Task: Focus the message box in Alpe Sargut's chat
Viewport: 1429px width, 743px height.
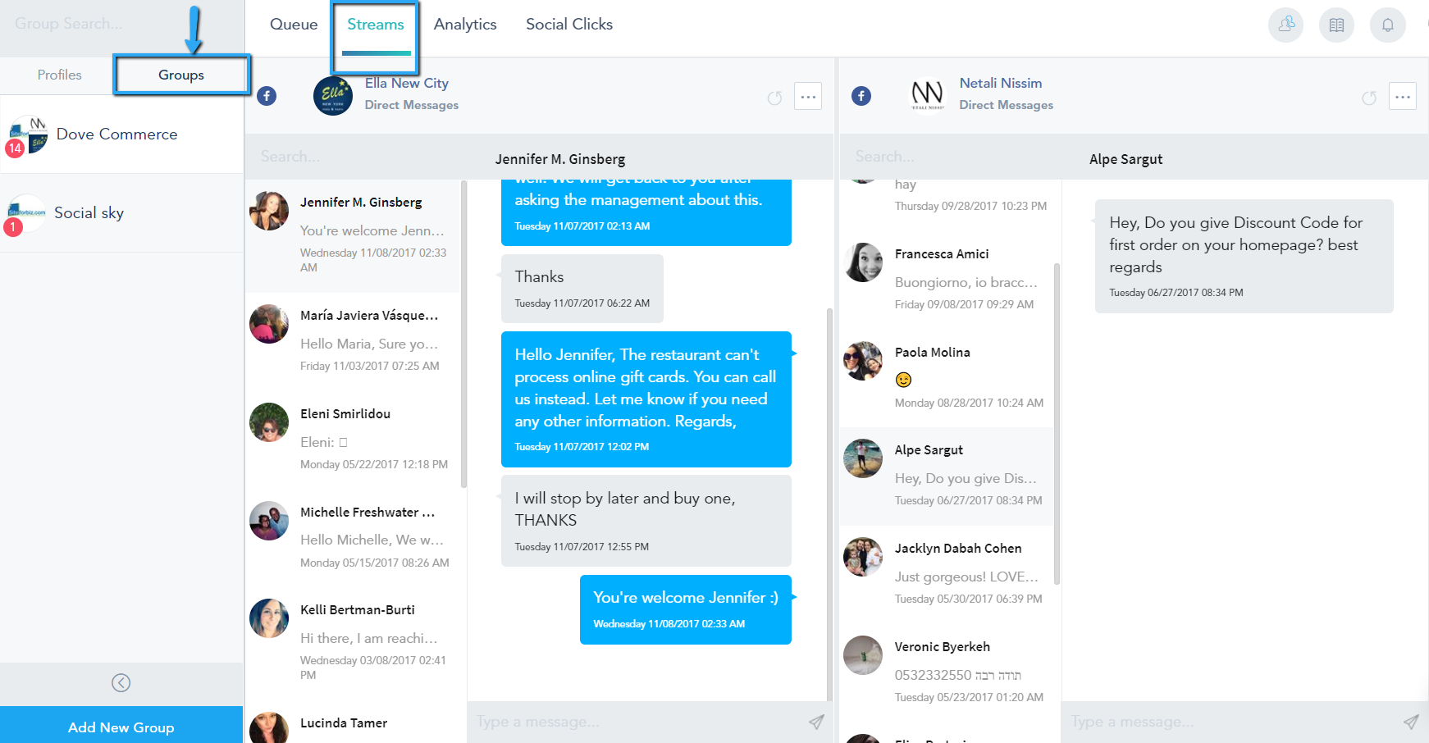Action: pyautogui.click(x=1230, y=722)
